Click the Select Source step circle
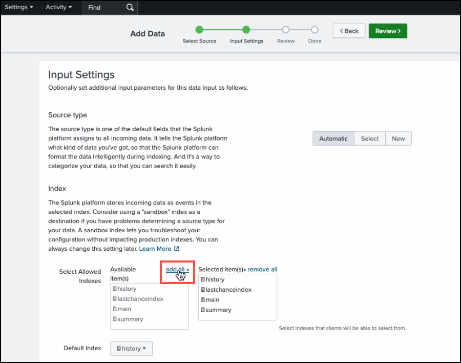 (199, 30)
